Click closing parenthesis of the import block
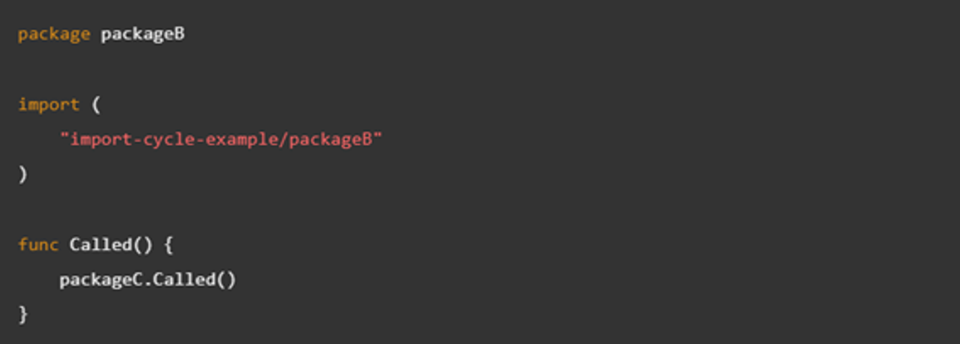Screen dimensions: 960x344 [x=23, y=175]
